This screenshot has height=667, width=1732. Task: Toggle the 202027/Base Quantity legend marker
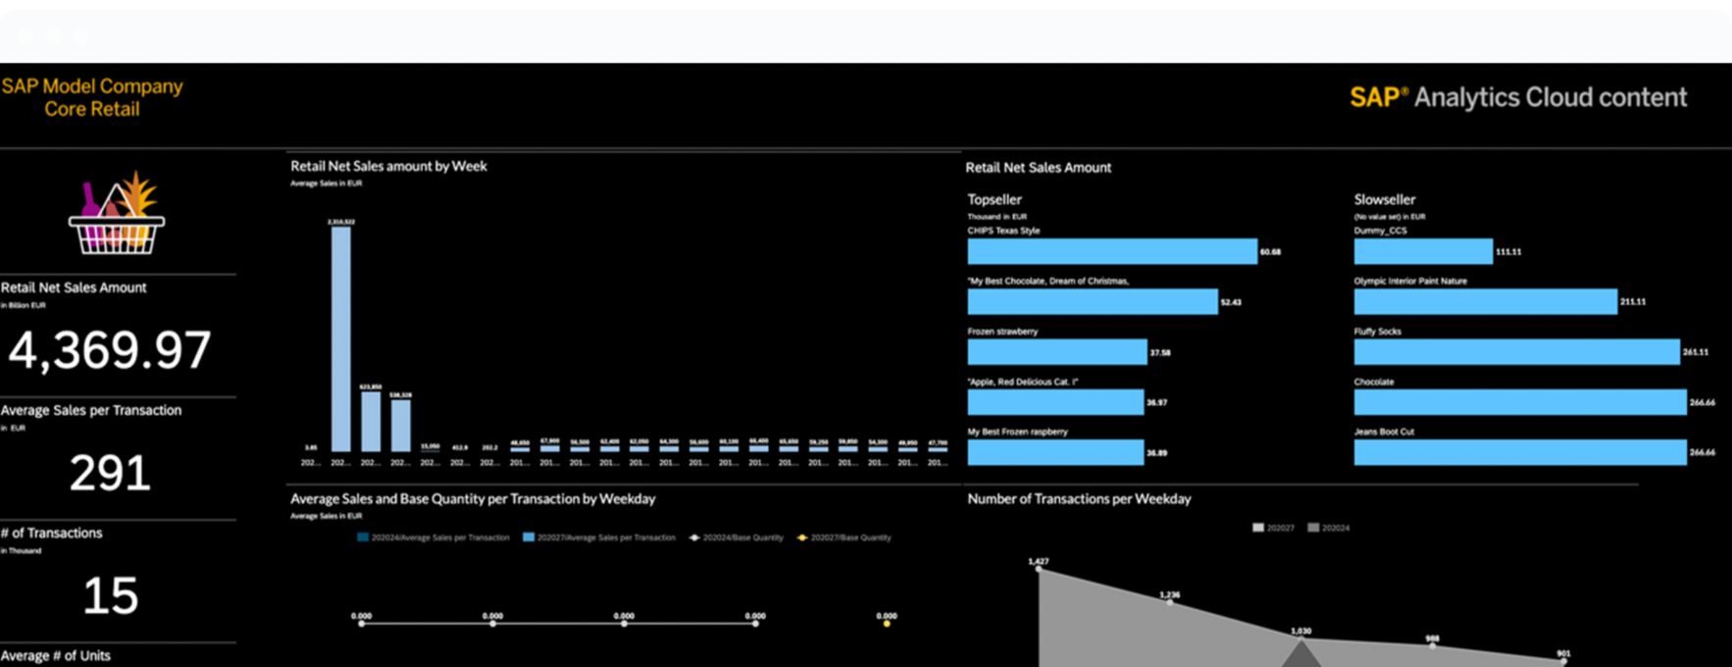802,538
